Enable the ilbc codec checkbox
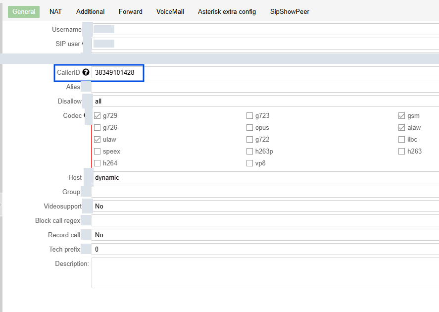This screenshot has height=312, width=439. 401,140
